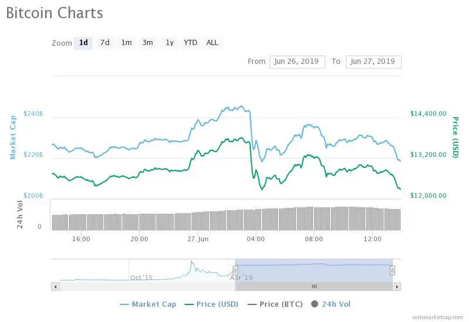
Task: Select the 1y zoom range
Action: 169,43
